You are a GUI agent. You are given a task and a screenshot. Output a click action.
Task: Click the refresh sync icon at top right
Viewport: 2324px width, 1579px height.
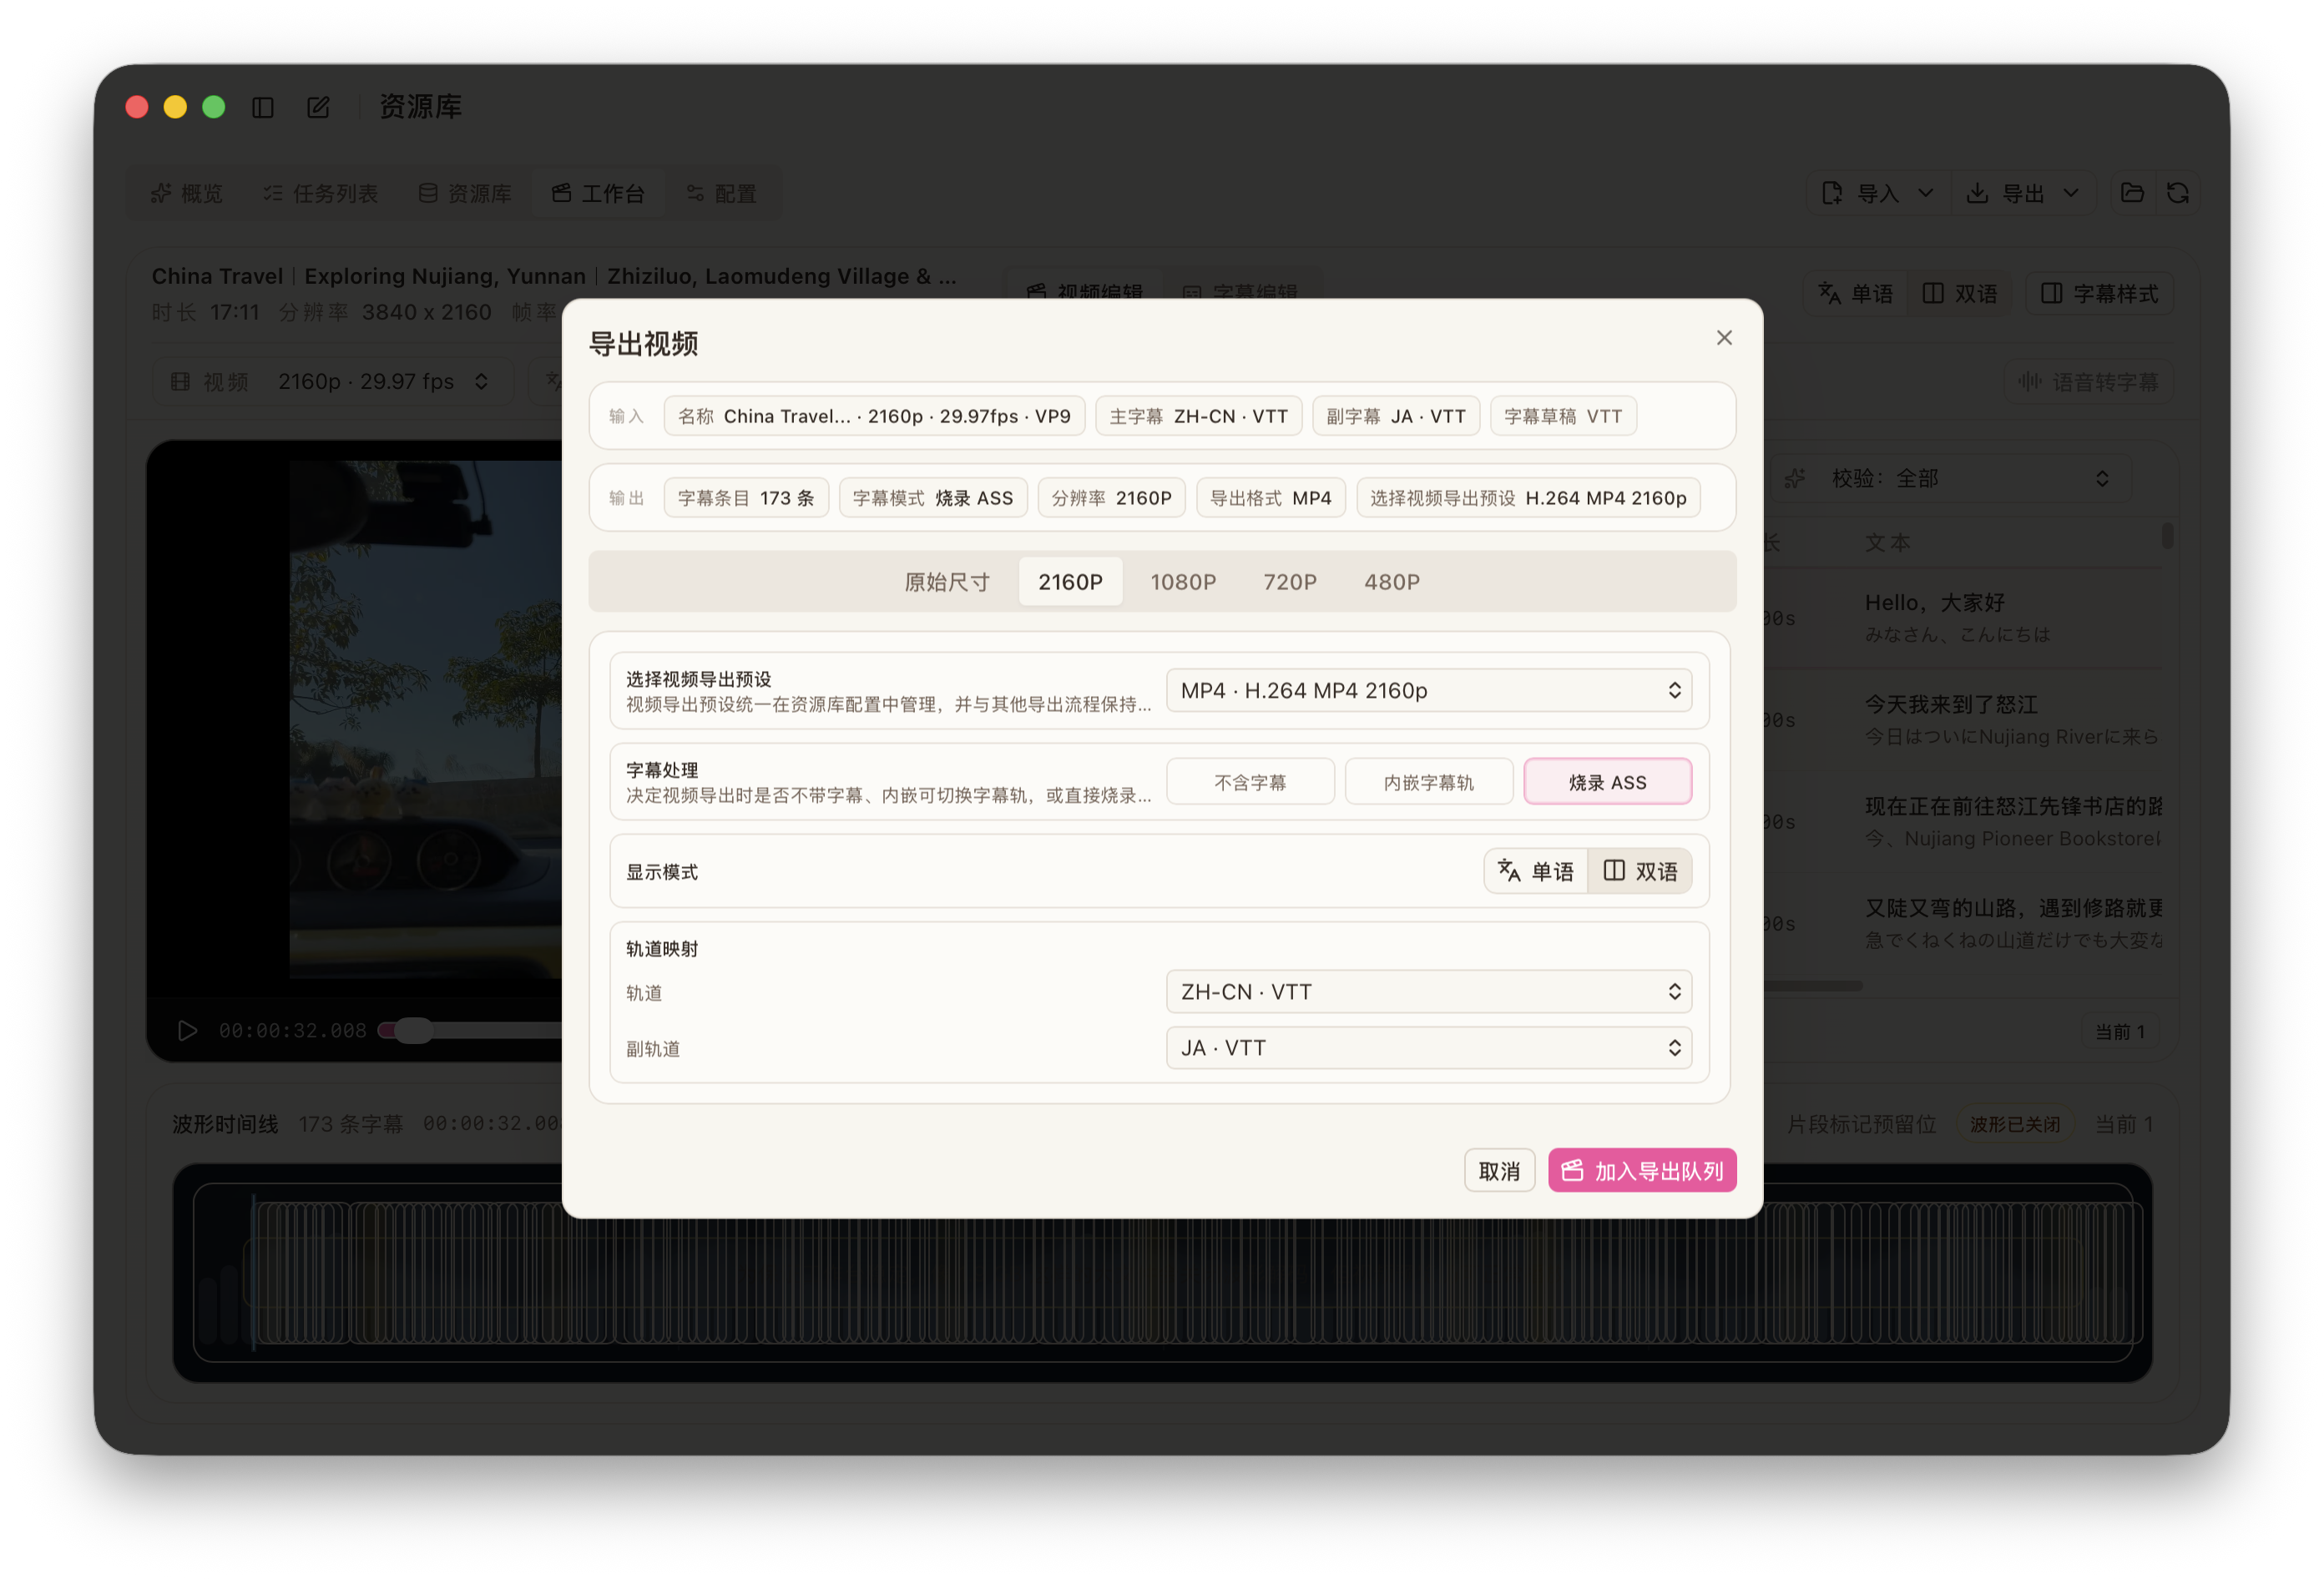click(x=2180, y=193)
